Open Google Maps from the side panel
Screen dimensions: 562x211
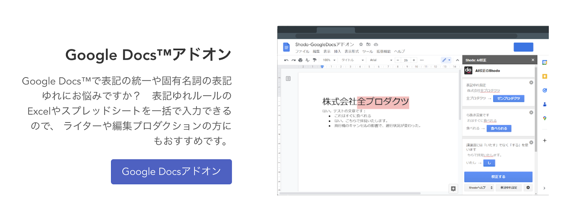544,118
